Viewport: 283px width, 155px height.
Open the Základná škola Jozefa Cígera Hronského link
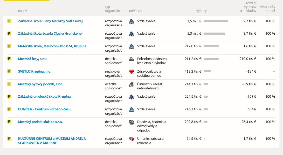coord(50,33)
